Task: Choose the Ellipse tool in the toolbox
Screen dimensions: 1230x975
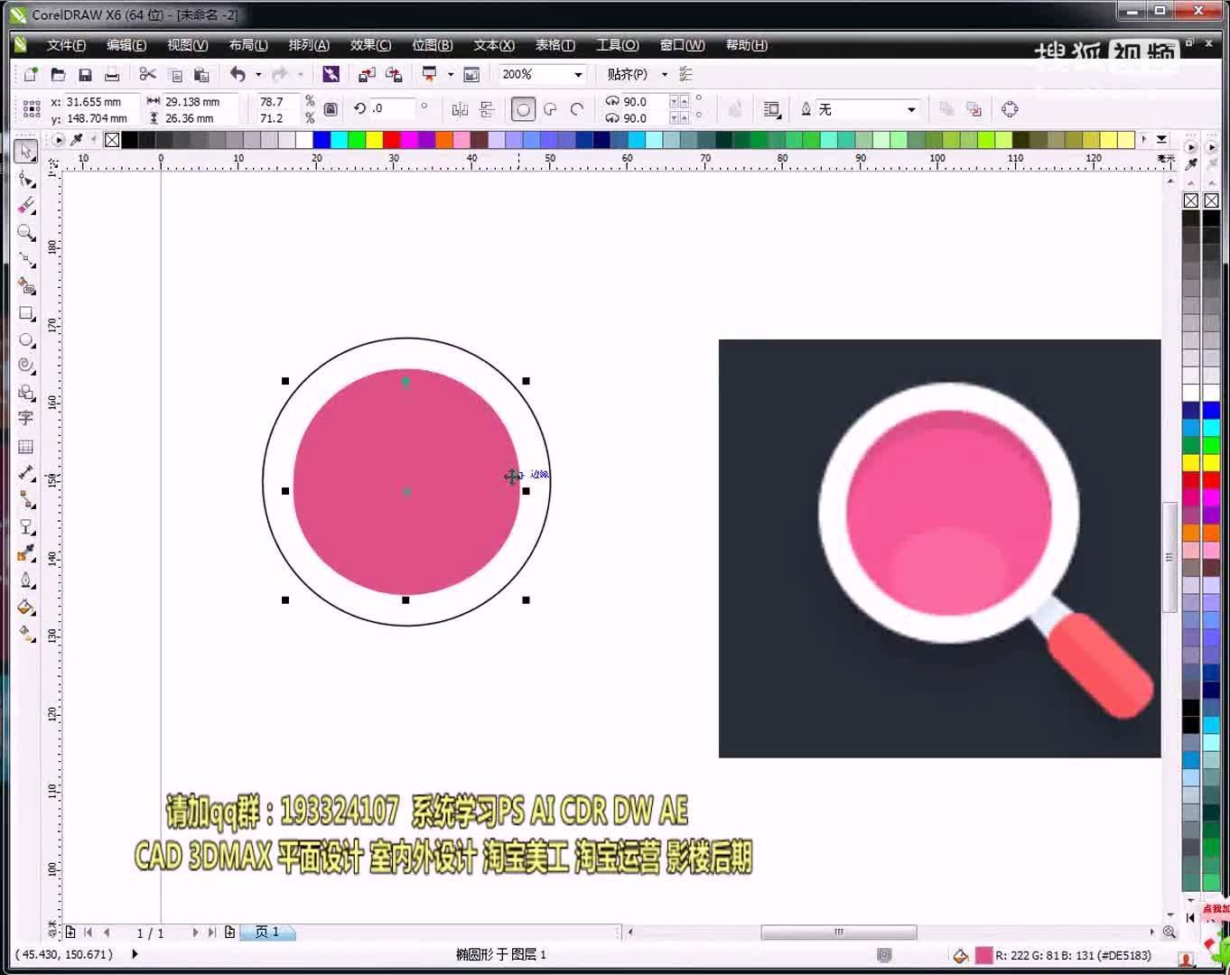Action: tap(26, 340)
